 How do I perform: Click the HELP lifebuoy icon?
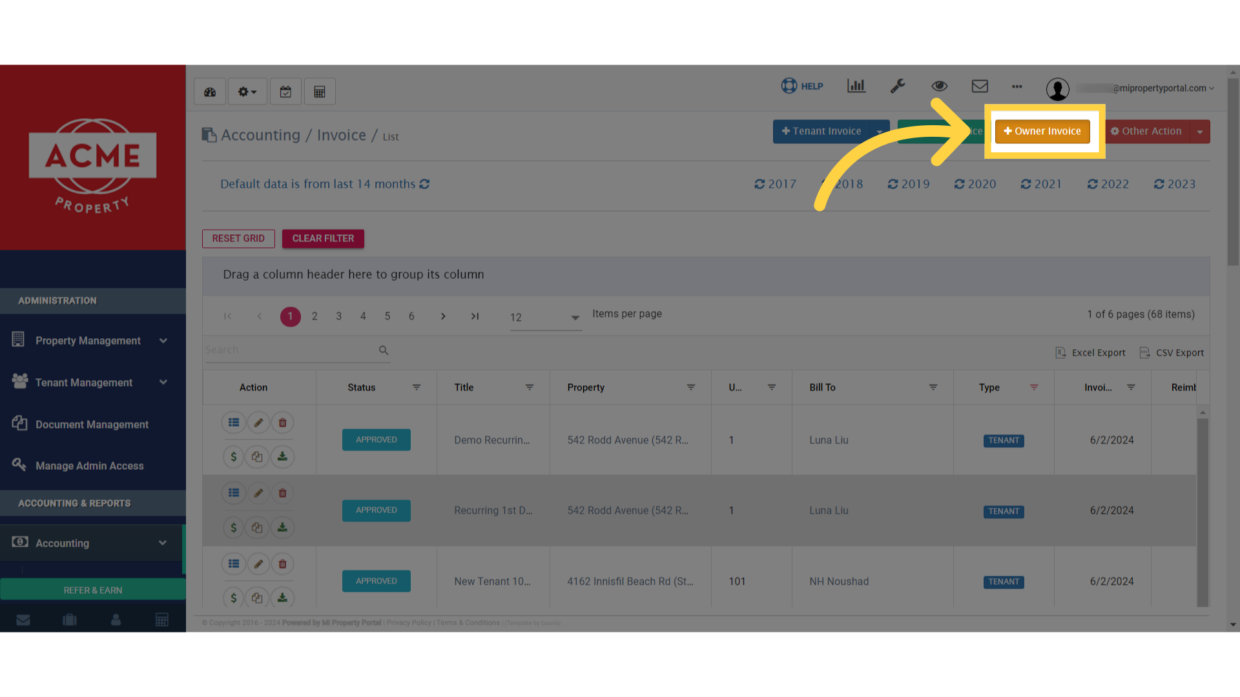pos(801,86)
